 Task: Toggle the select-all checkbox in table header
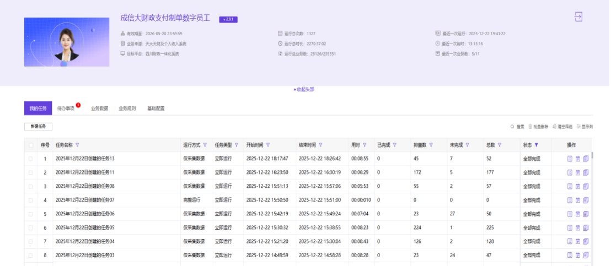tap(31, 145)
